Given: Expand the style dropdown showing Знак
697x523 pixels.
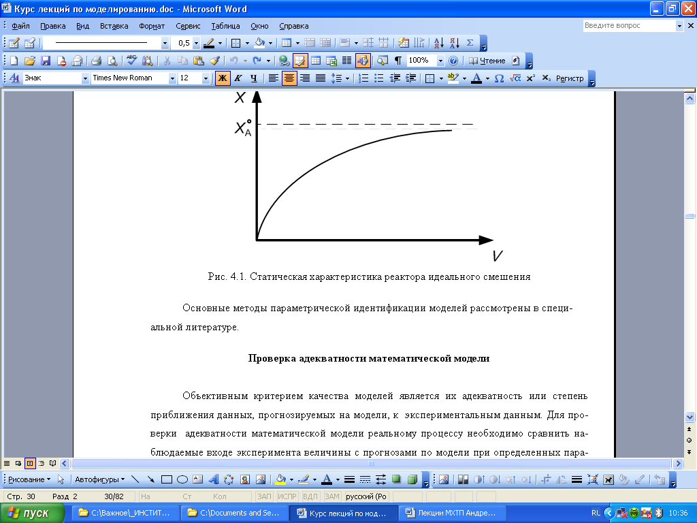Looking at the screenshot, I should 85,79.
